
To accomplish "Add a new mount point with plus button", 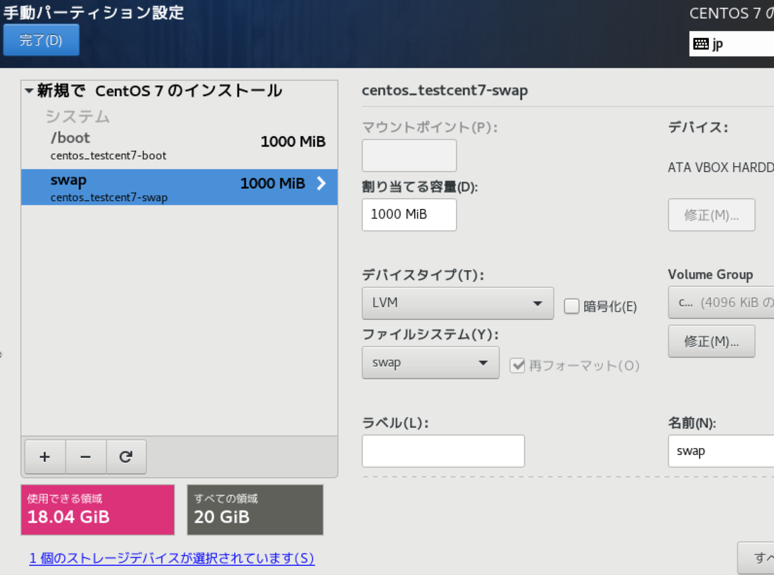I will [x=45, y=457].
